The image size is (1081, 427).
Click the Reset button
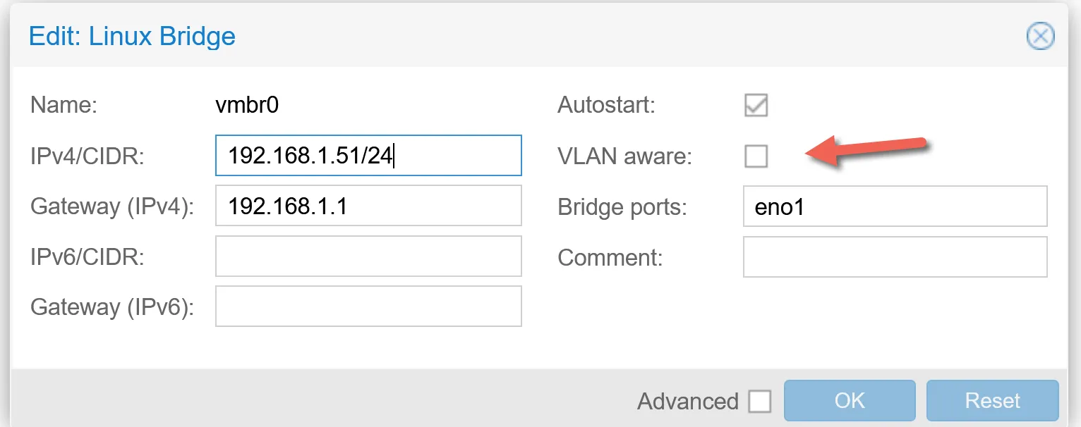(992, 400)
